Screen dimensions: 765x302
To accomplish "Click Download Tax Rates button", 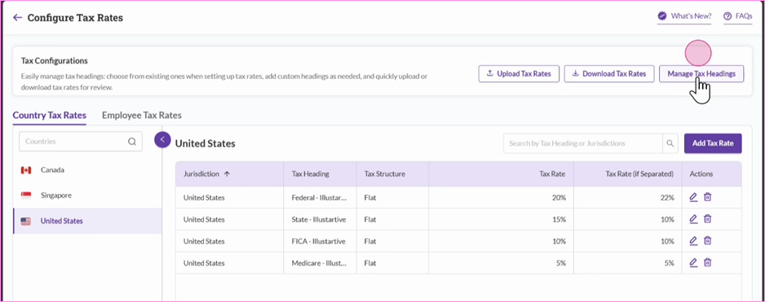I will [609, 73].
